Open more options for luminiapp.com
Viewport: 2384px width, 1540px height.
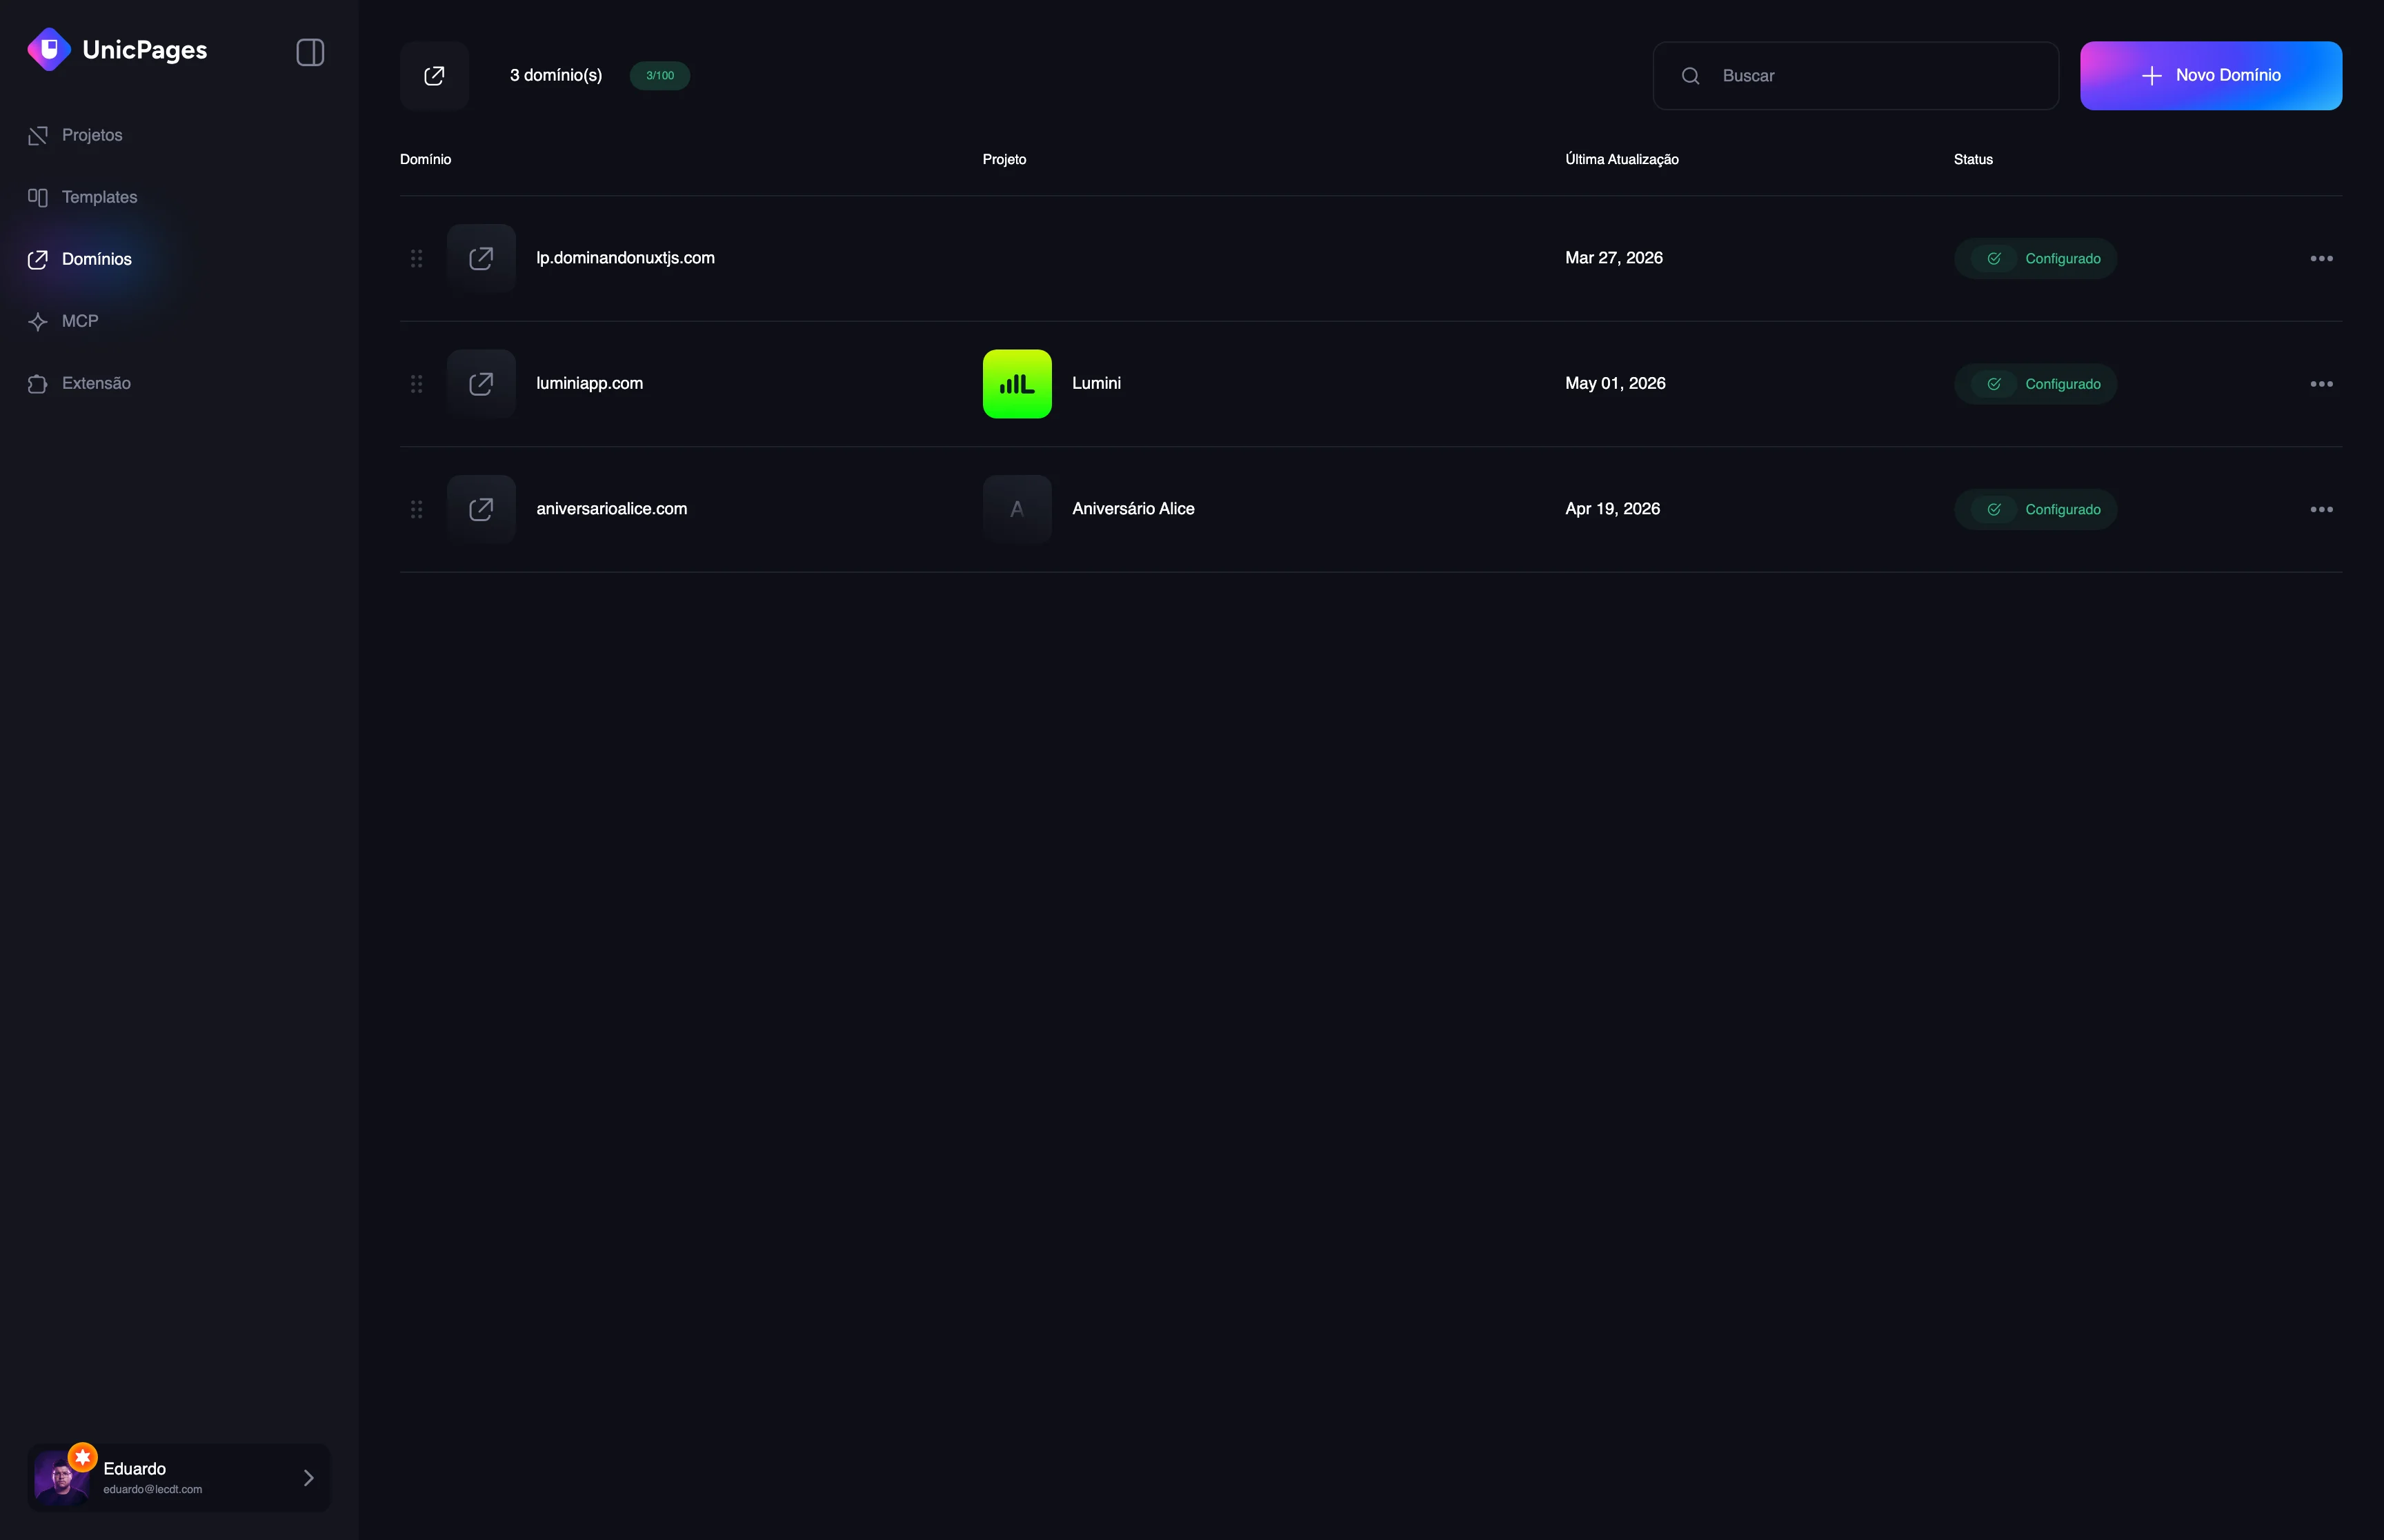2321,384
